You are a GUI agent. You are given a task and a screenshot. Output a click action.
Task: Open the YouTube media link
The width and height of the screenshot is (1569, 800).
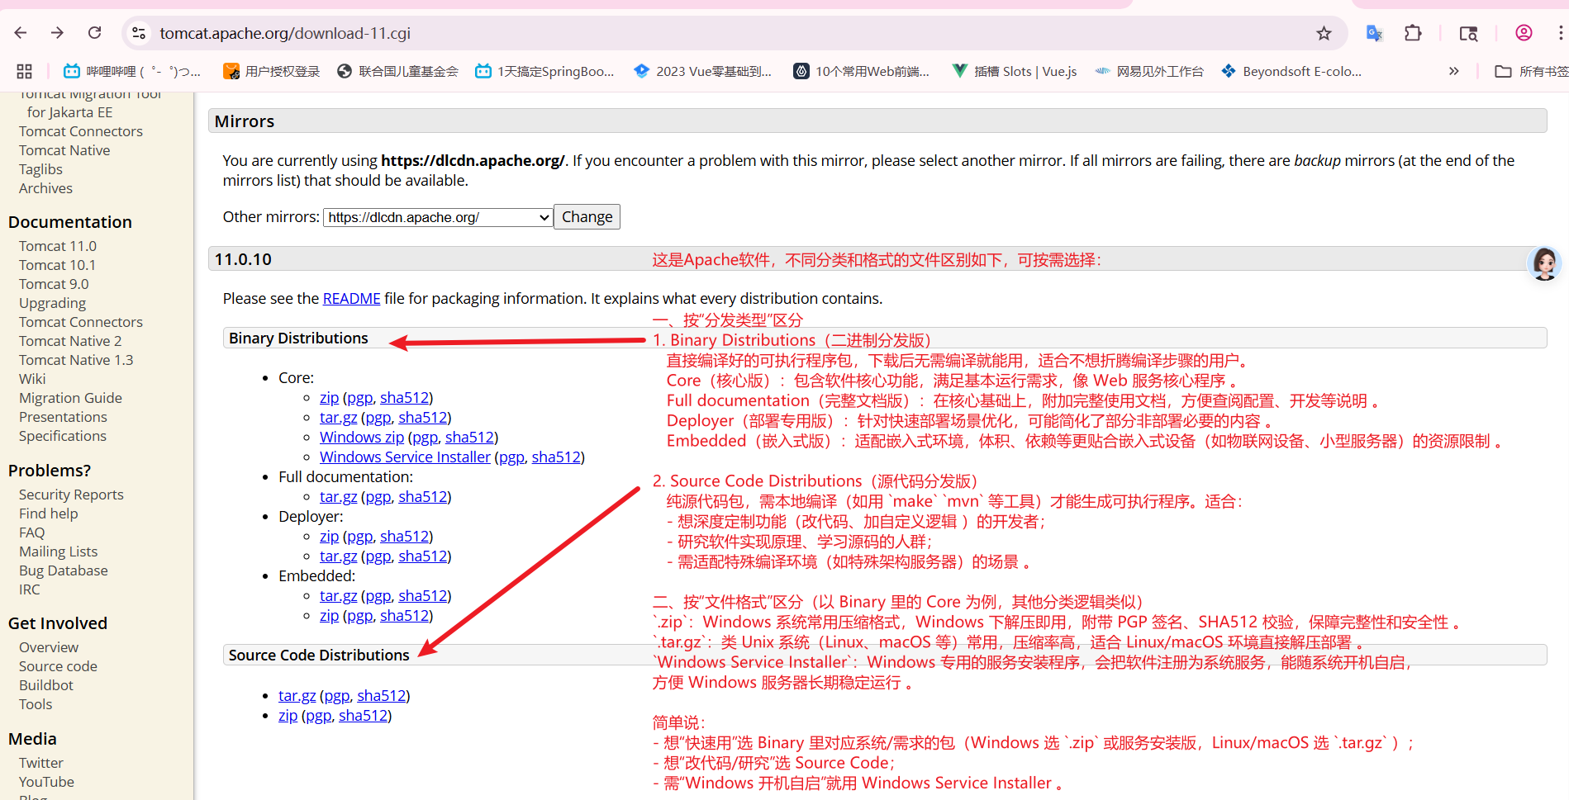46,782
